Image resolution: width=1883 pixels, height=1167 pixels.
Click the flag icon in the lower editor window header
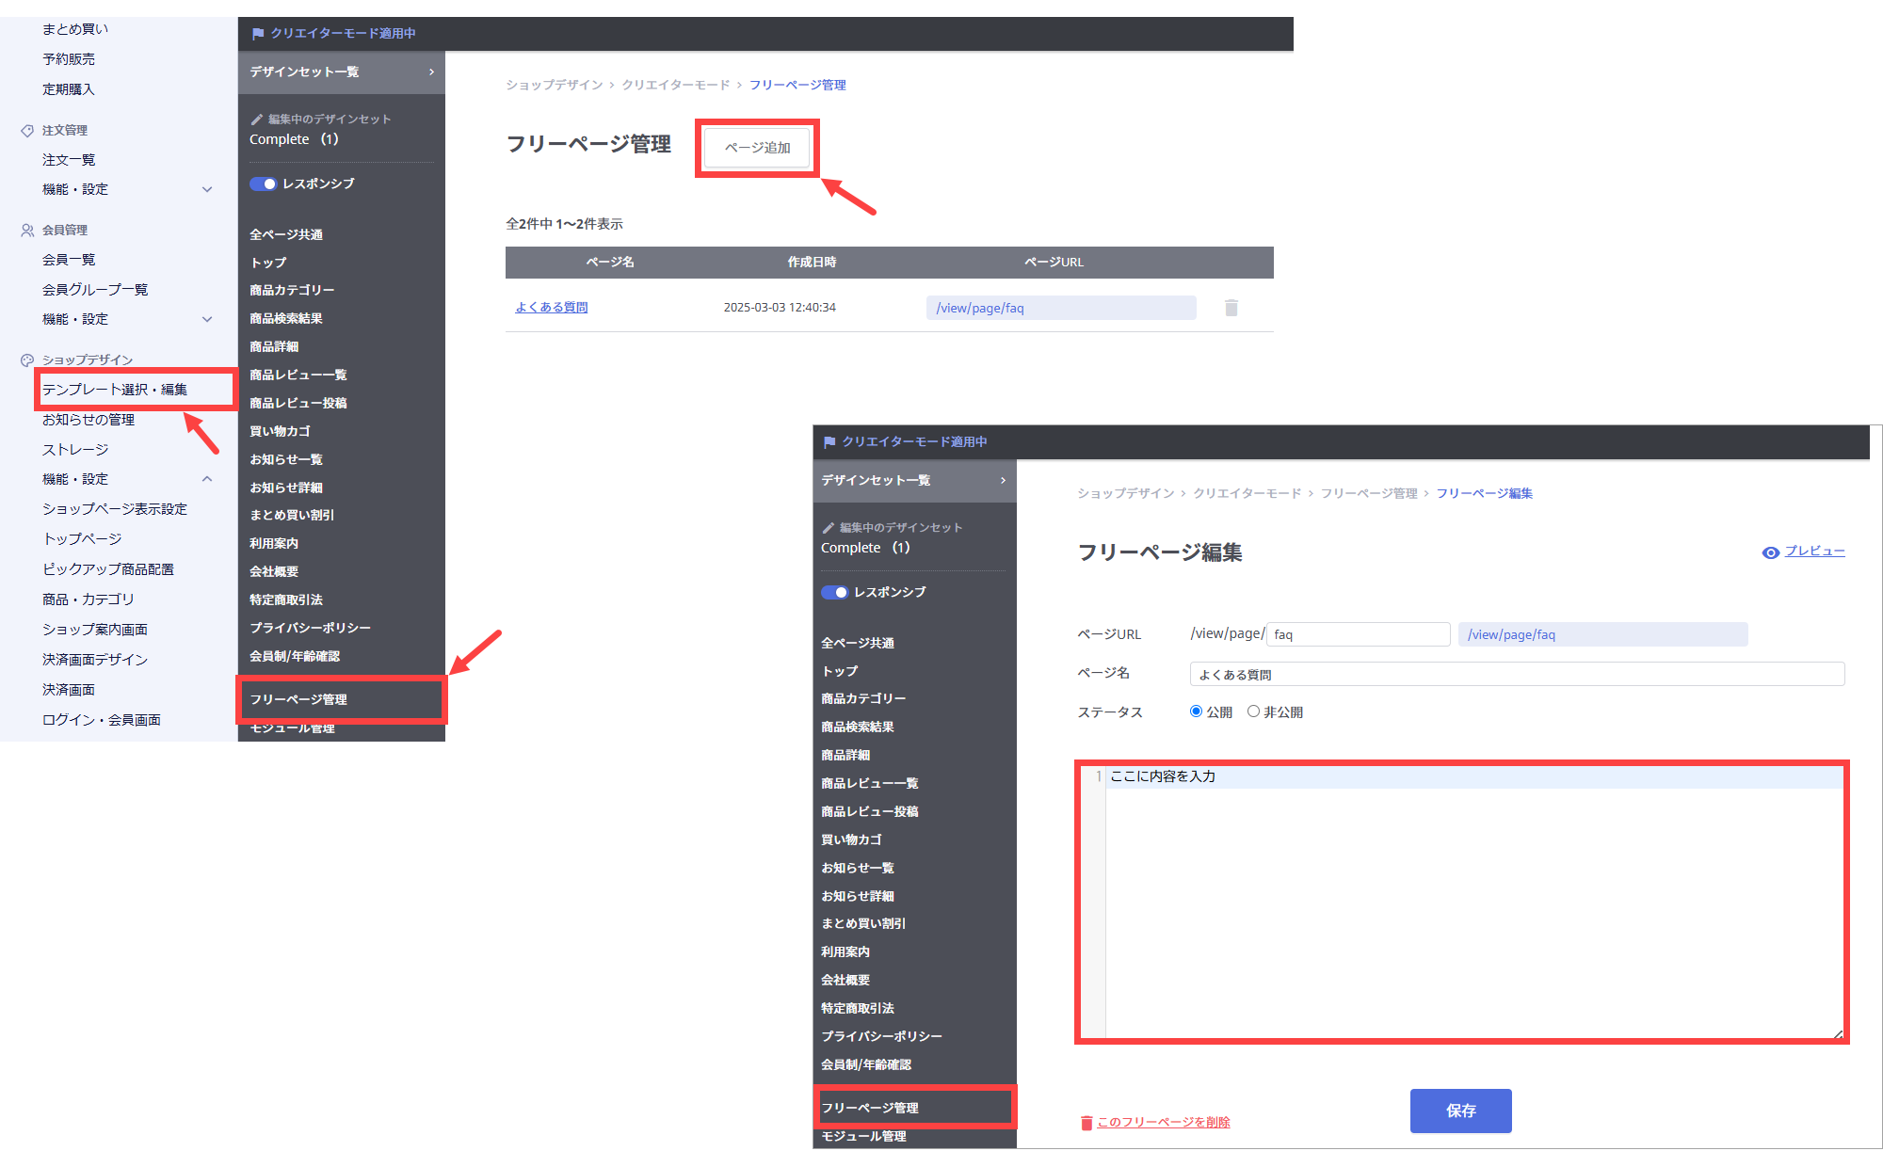point(829,442)
